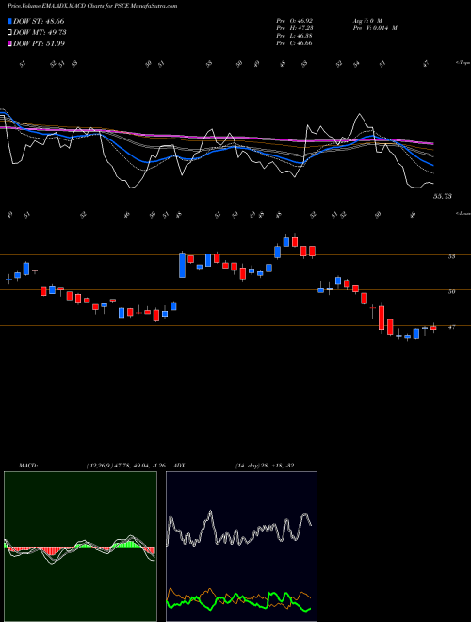The height and width of the screenshot is (622, 471).
Task: Click the 50 price axis label
Action: (451, 291)
